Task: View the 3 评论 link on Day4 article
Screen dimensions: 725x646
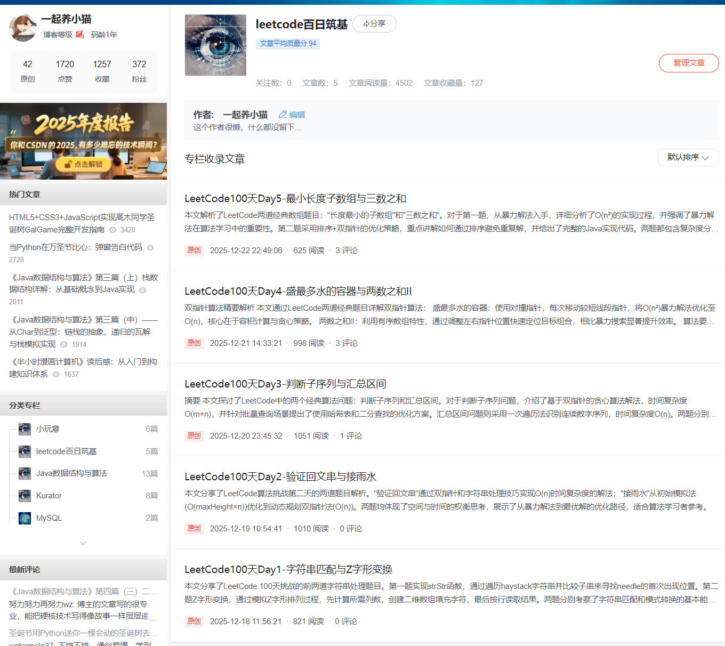Action: click(x=347, y=343)
